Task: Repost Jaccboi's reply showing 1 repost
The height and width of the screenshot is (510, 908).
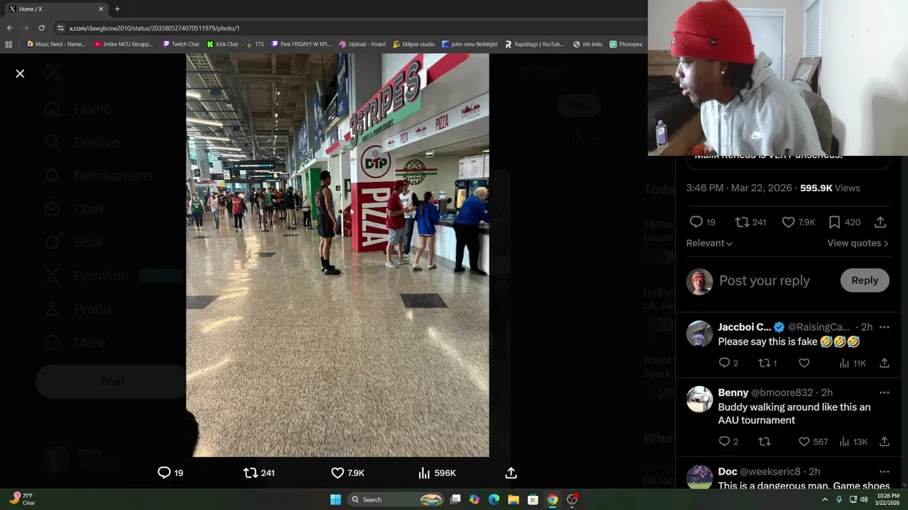Action: [764, 363]
